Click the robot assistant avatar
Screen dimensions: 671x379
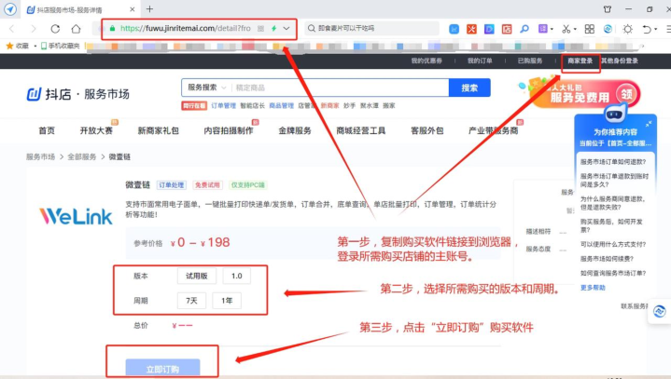615,114
